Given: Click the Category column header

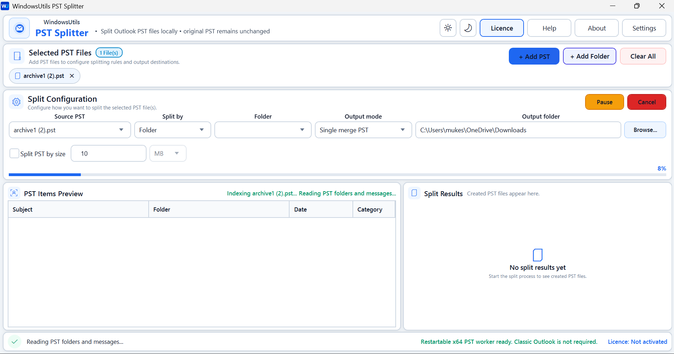Looking at the screenshot, I should [374, 209].
